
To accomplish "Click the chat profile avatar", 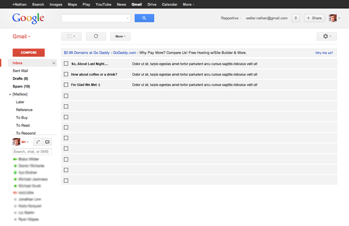I will pyautogui.click(x=16, y=142).
